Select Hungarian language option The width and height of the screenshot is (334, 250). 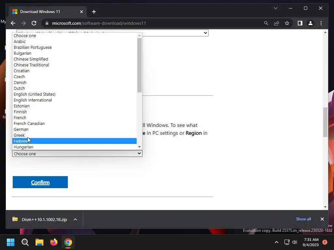pos(74,147)
